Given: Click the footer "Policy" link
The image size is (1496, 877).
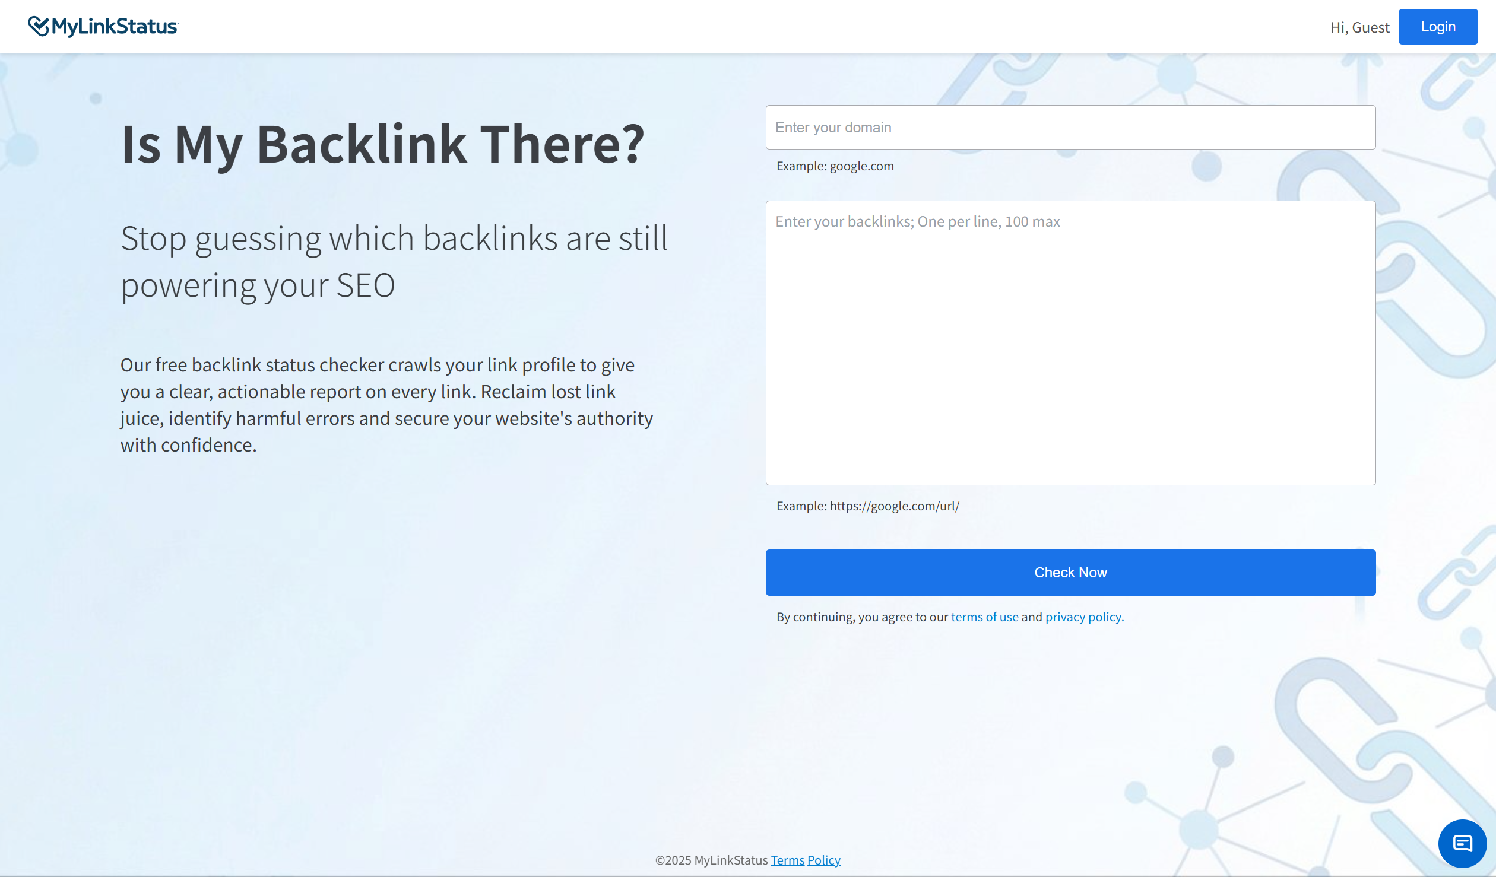Looking at the screenshot, I should (x=824, y=859).
